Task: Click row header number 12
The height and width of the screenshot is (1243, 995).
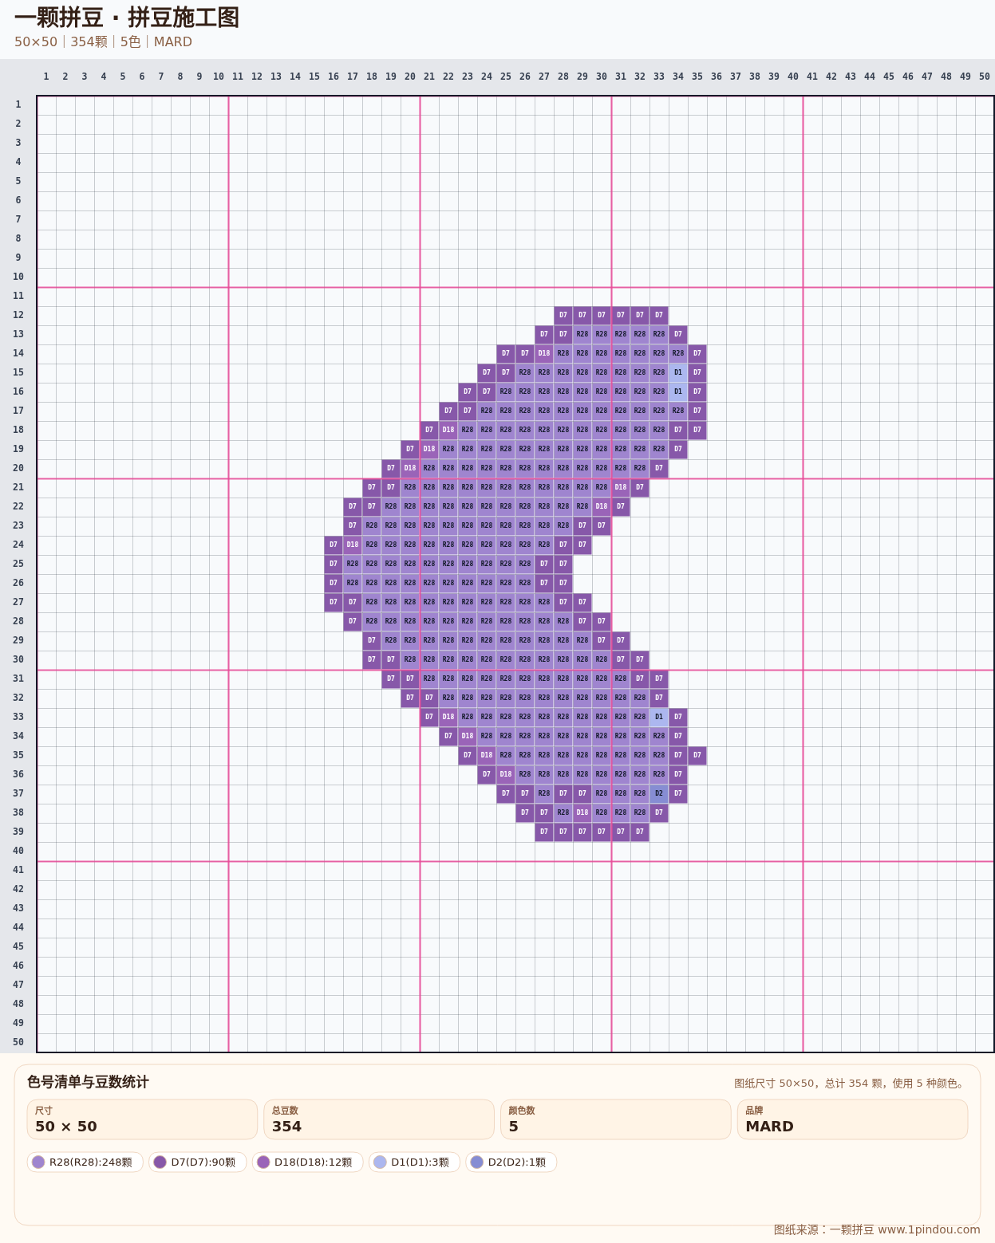Action: click(18, 315)
